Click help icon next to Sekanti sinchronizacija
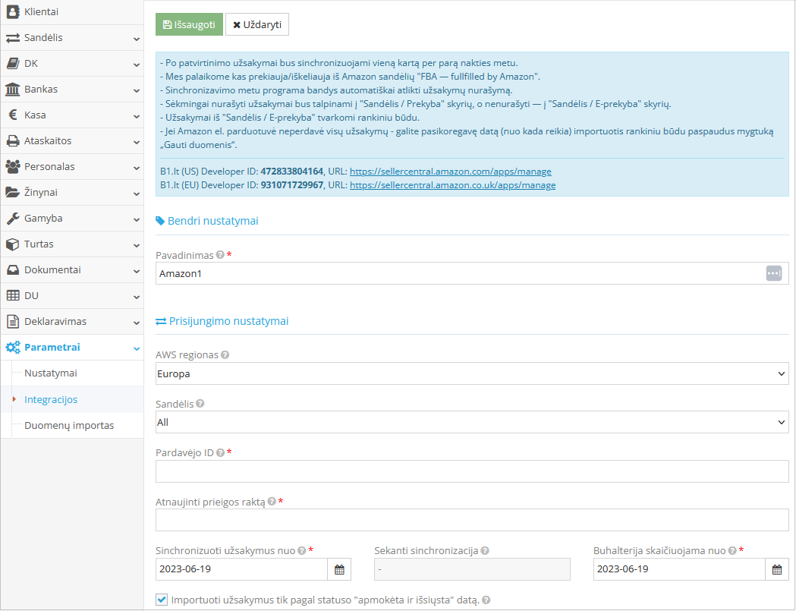This screenshot has height=611, width=796. (485, 551)
